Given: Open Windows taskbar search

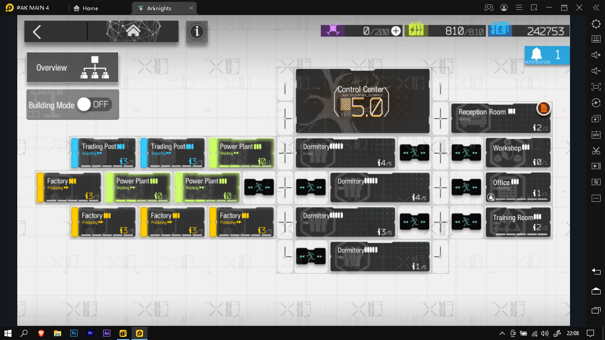Looking at the screenshot, I should tap(24, 333).
